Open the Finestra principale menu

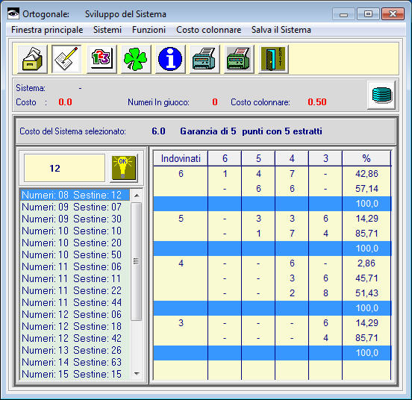pyautogui.click(x=47, y=30)
